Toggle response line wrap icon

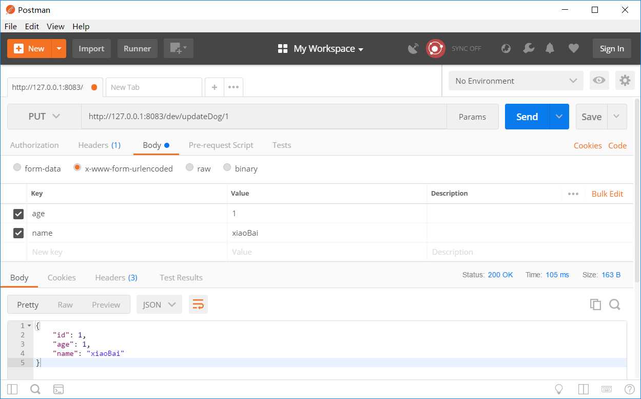[198, 305]
